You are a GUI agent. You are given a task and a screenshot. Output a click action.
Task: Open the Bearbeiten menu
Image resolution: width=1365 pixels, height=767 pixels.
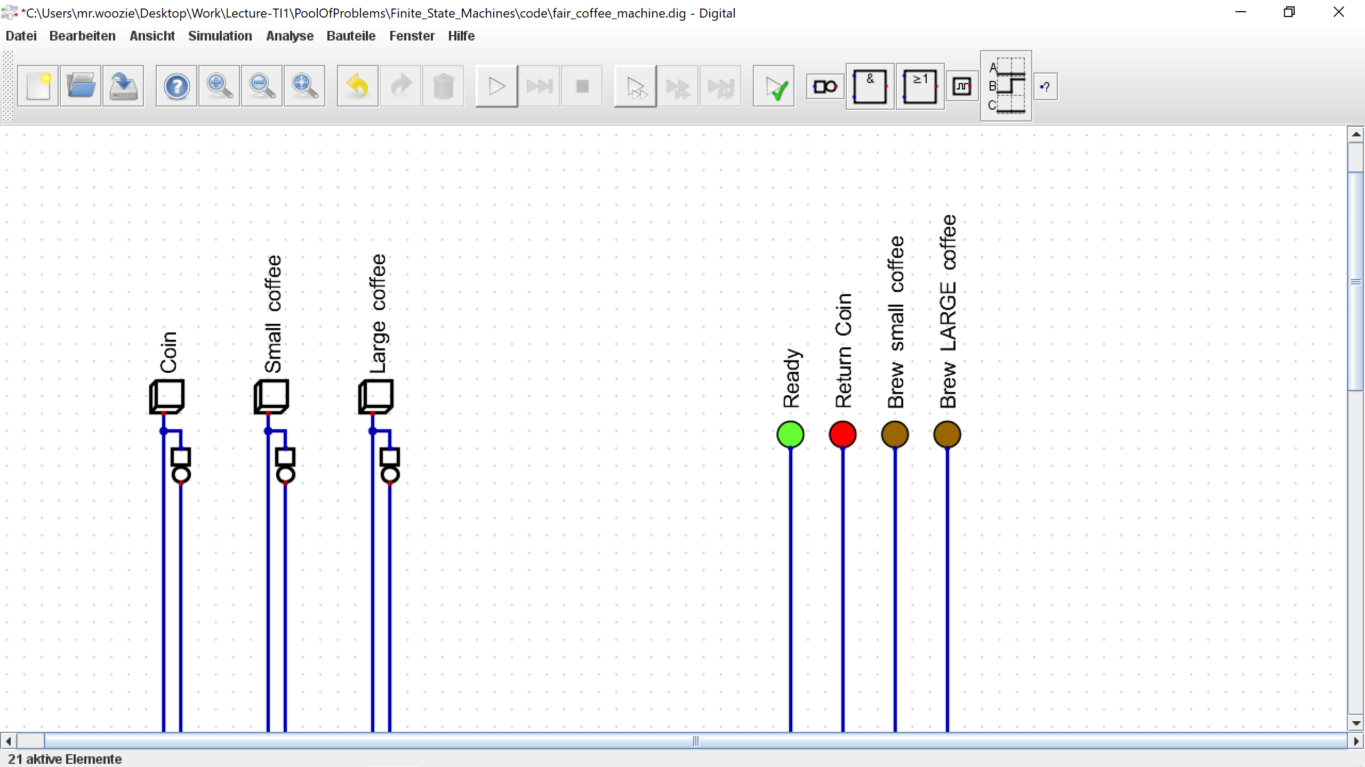[82, 36]
